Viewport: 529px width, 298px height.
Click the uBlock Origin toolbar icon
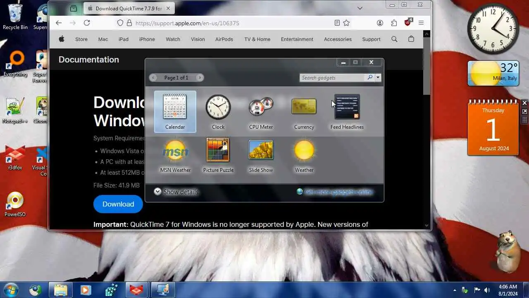[x=408, y=22]
